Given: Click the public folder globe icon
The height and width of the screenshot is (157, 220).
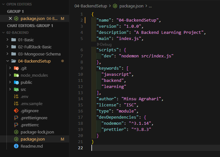Looking at the screenshot, I should click(x=16, y=82).
